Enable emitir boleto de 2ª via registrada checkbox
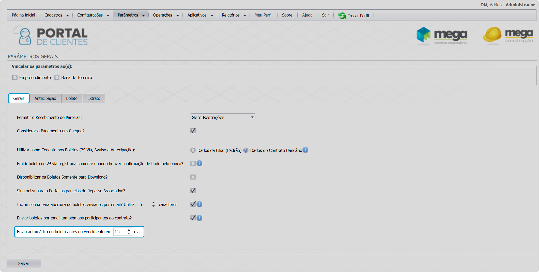 193,164
